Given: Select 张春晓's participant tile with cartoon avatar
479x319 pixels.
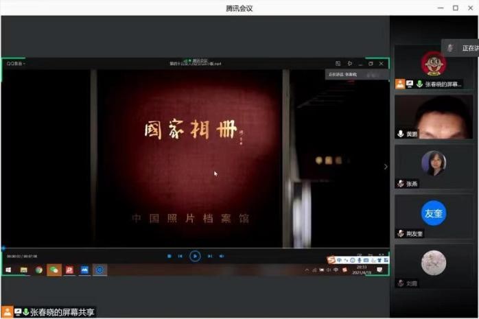Looking at the screenshot, I should (x=434, y=67).
